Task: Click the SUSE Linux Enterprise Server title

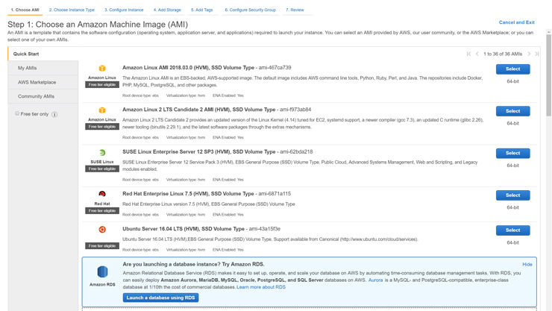Action: pos(218,151)
